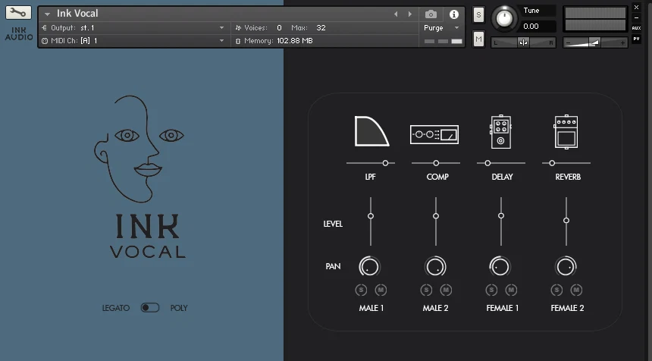Click the Tune value 0.00 field
Viewport: 652px width, 361px height.
(x=538, y=27)
